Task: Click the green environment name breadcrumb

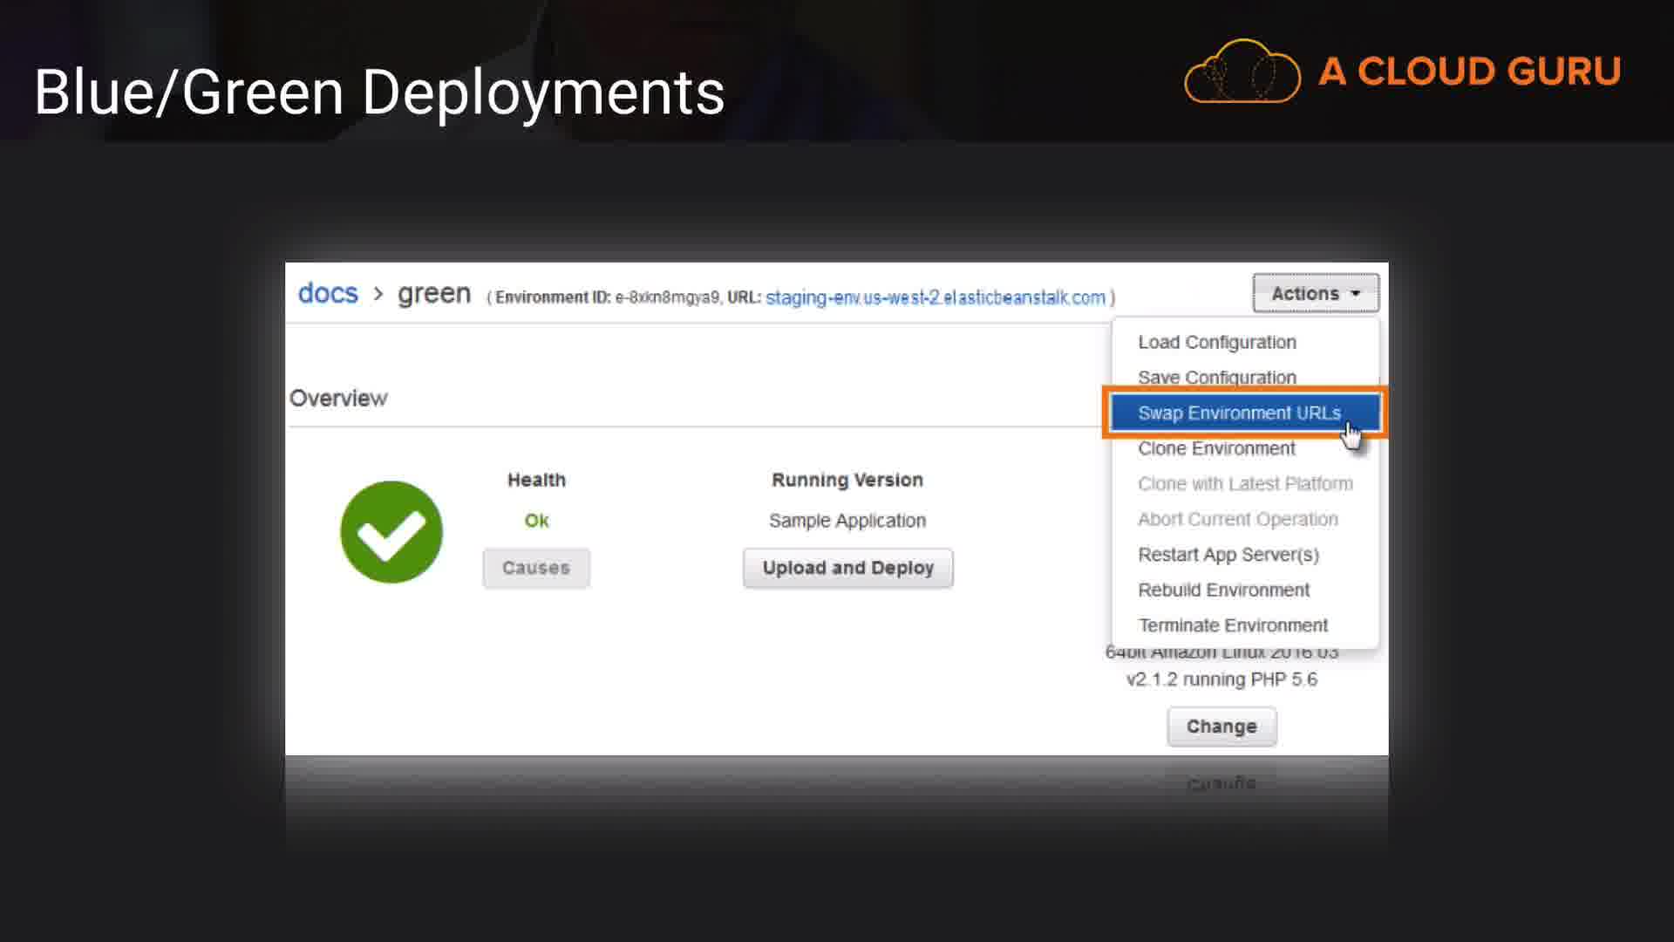Action: click(x=434, y=294)
